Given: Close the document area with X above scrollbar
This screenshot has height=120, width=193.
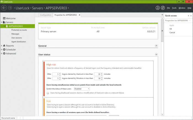Looking at the screenshot, I should click(x=162, y=15).
